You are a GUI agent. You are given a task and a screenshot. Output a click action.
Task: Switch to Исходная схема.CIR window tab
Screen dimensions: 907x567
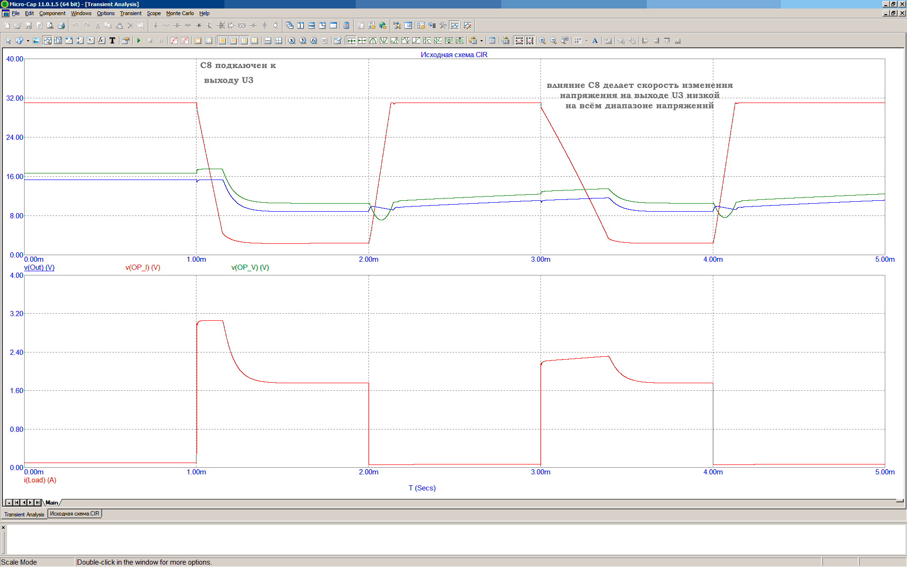pos(75,514)
